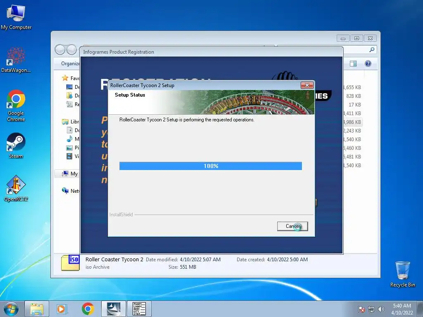This screenshot has height=317, width=423.
Task: Open Action Center flag in system tray
Action: (x=361, y=309)
